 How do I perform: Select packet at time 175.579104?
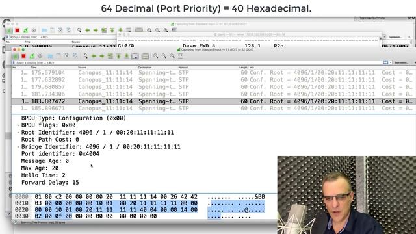[x=214, y=73]
